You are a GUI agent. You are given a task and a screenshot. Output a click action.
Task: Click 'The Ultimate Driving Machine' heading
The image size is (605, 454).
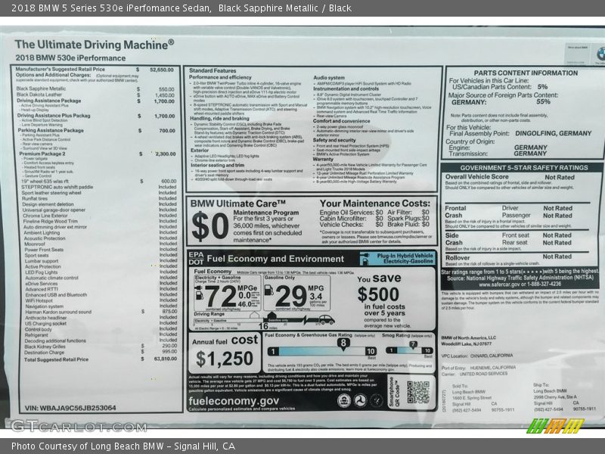pyautogui.click(x=95, y=45)
